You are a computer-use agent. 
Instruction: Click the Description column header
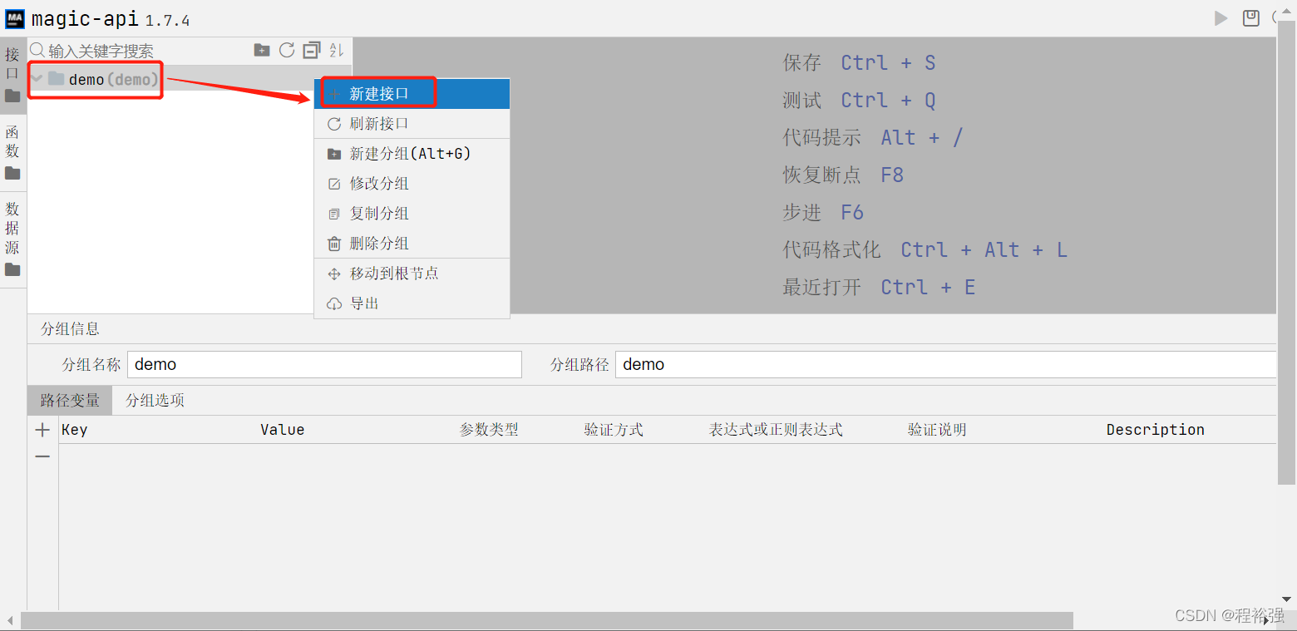1156,430
